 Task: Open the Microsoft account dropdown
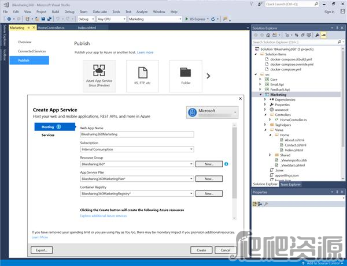point(212,113)
